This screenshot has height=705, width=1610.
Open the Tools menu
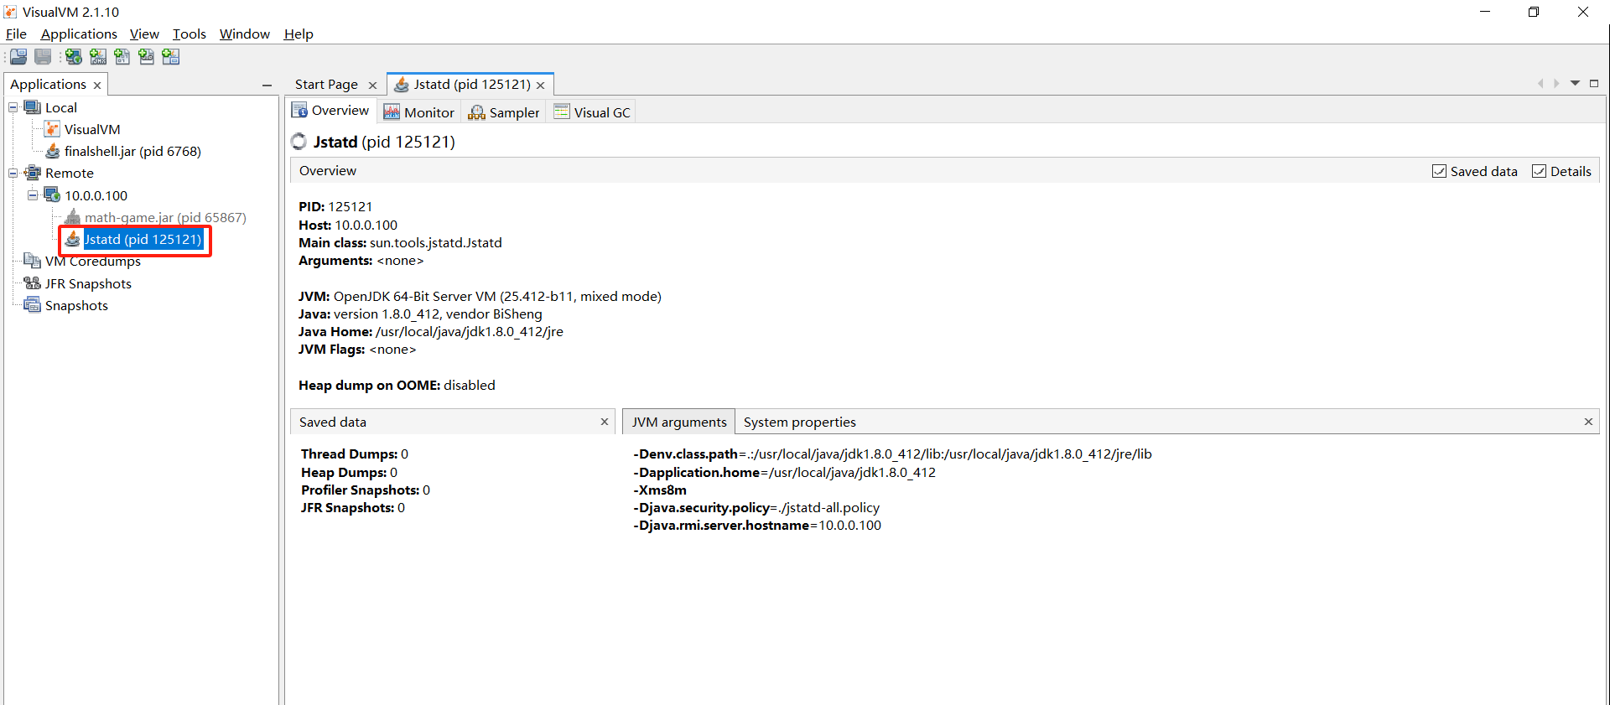pyautogui.click(x=190, y=34)
